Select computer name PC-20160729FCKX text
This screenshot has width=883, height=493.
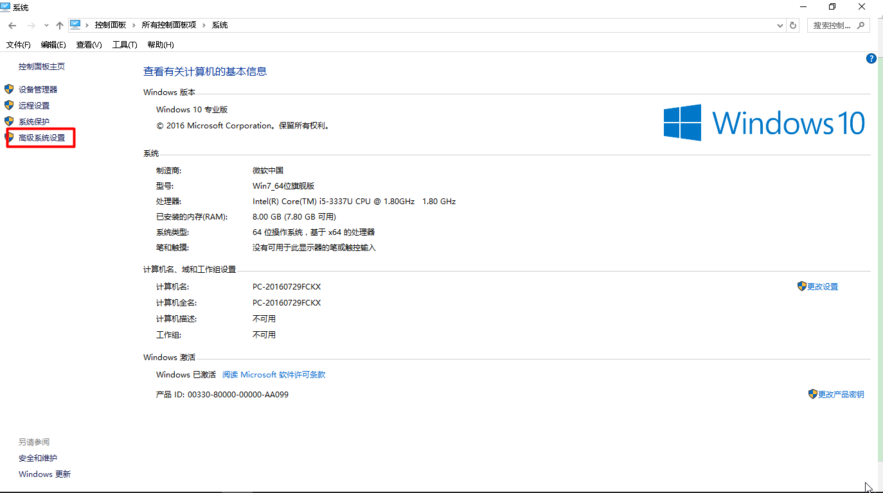pyautogui.click(x=287, y=287)
